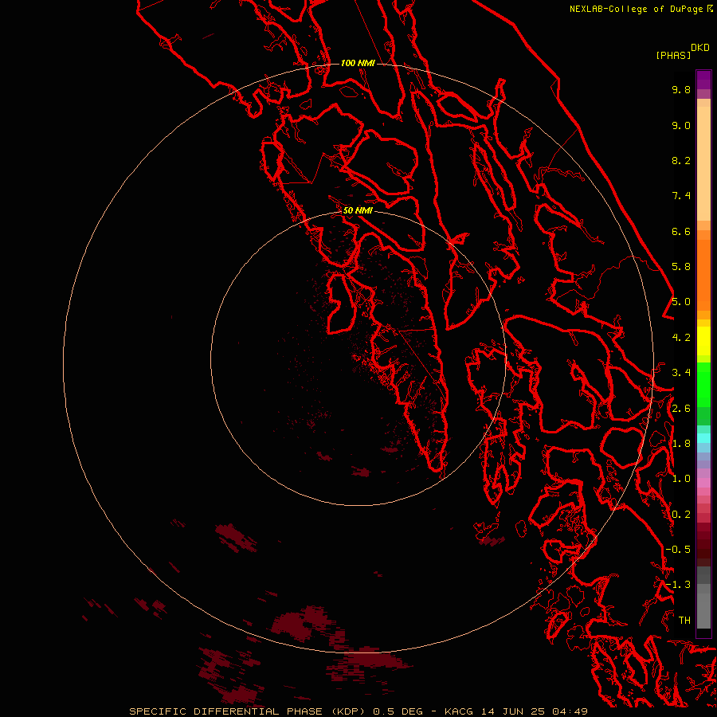Select the 4.2 value on the legend
The width and height of the screenshot is (717, 717).
click(x=681, y=338)
